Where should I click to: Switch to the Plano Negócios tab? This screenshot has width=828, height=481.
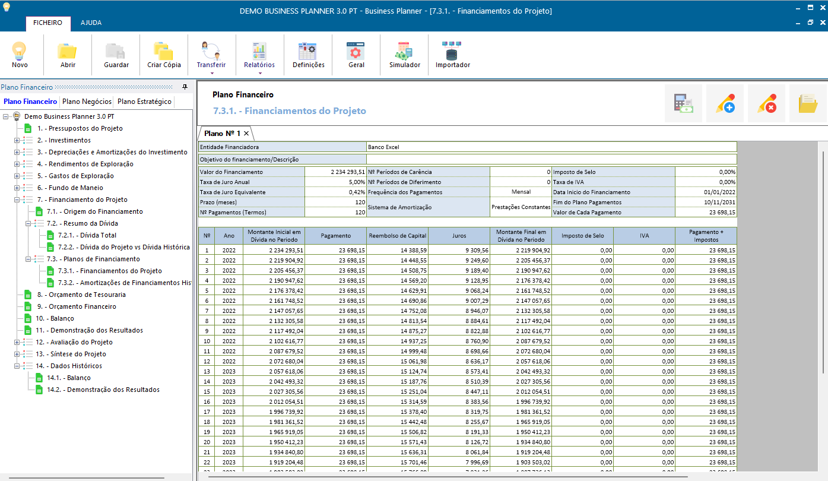87,102
